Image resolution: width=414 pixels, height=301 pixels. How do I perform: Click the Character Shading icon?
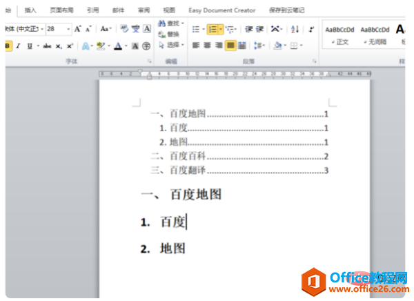click(135, 46)
